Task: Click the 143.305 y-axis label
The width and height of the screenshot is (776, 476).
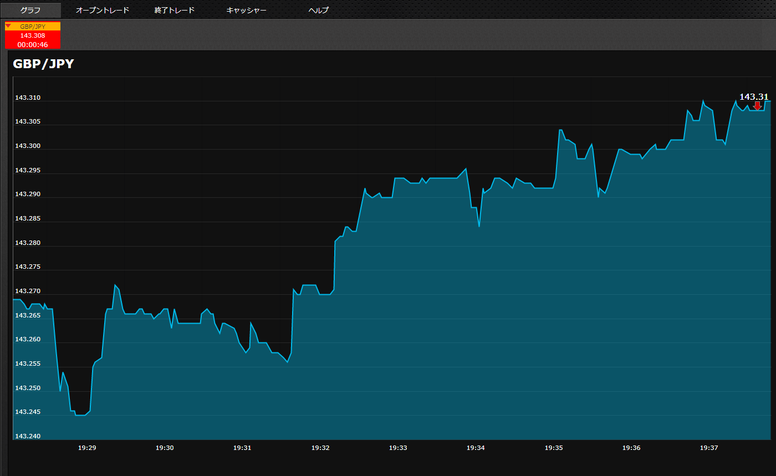Action: coord(28,121)
